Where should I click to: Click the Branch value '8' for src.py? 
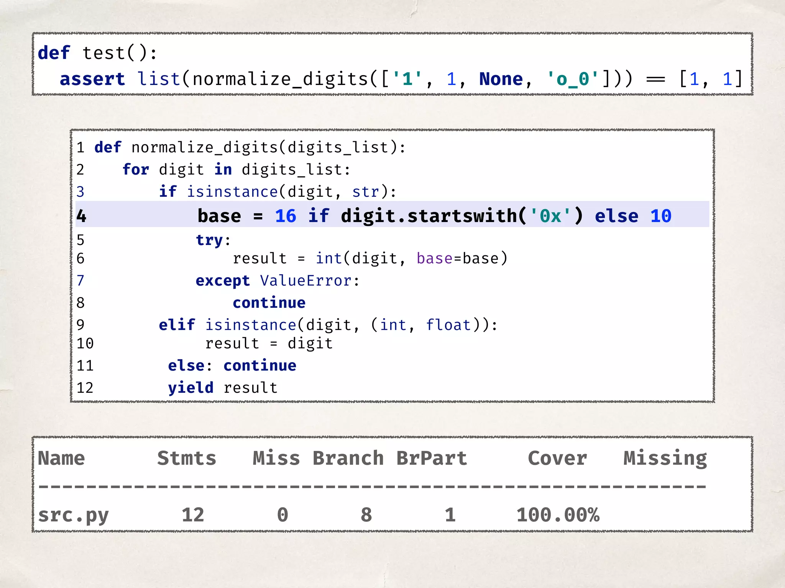[x=366, y=515]
